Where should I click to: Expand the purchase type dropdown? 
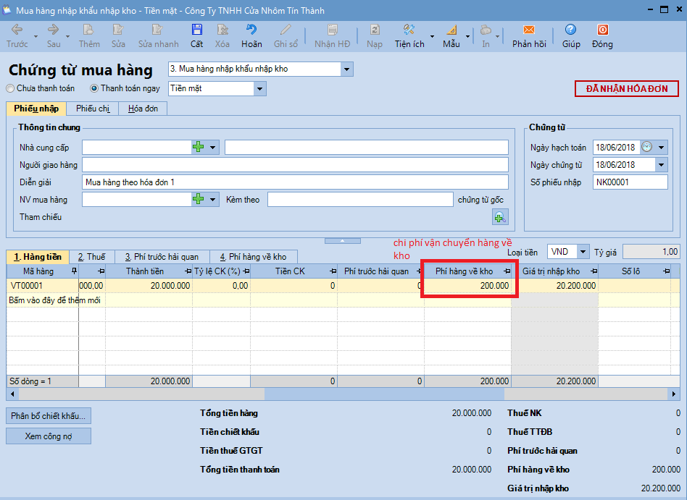tap(346, 69)
